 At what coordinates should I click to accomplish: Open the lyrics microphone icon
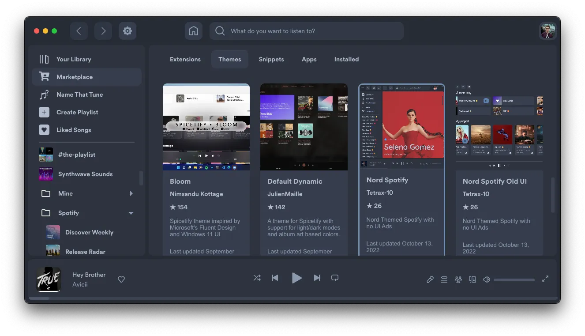pos(430,279)
